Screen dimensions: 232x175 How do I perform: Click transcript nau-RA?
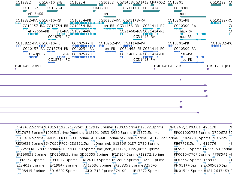click(x=193, y=34)
